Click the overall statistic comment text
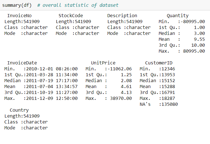210x144 pixels. pos(78,5)
